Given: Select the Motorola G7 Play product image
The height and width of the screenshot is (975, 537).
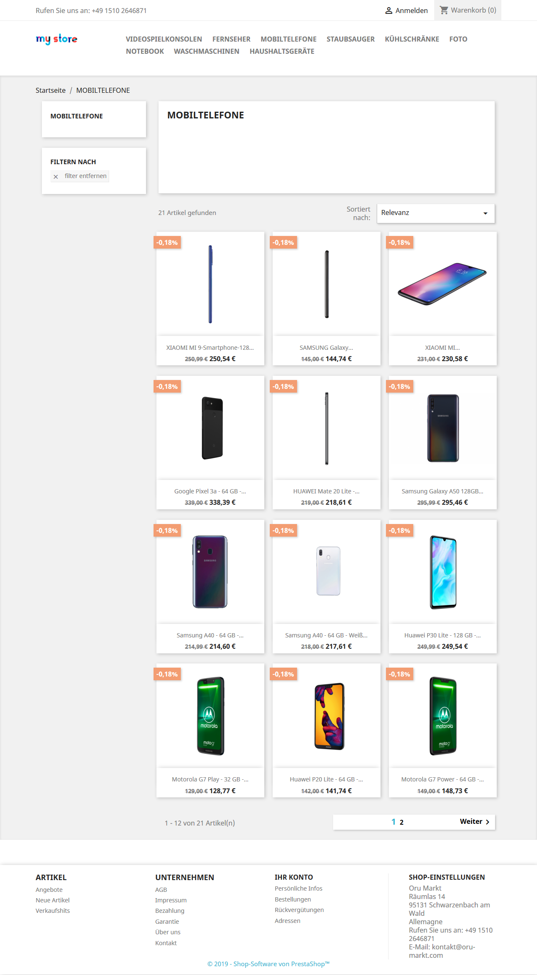Looking at the screenshot, I should click(211, 716).
